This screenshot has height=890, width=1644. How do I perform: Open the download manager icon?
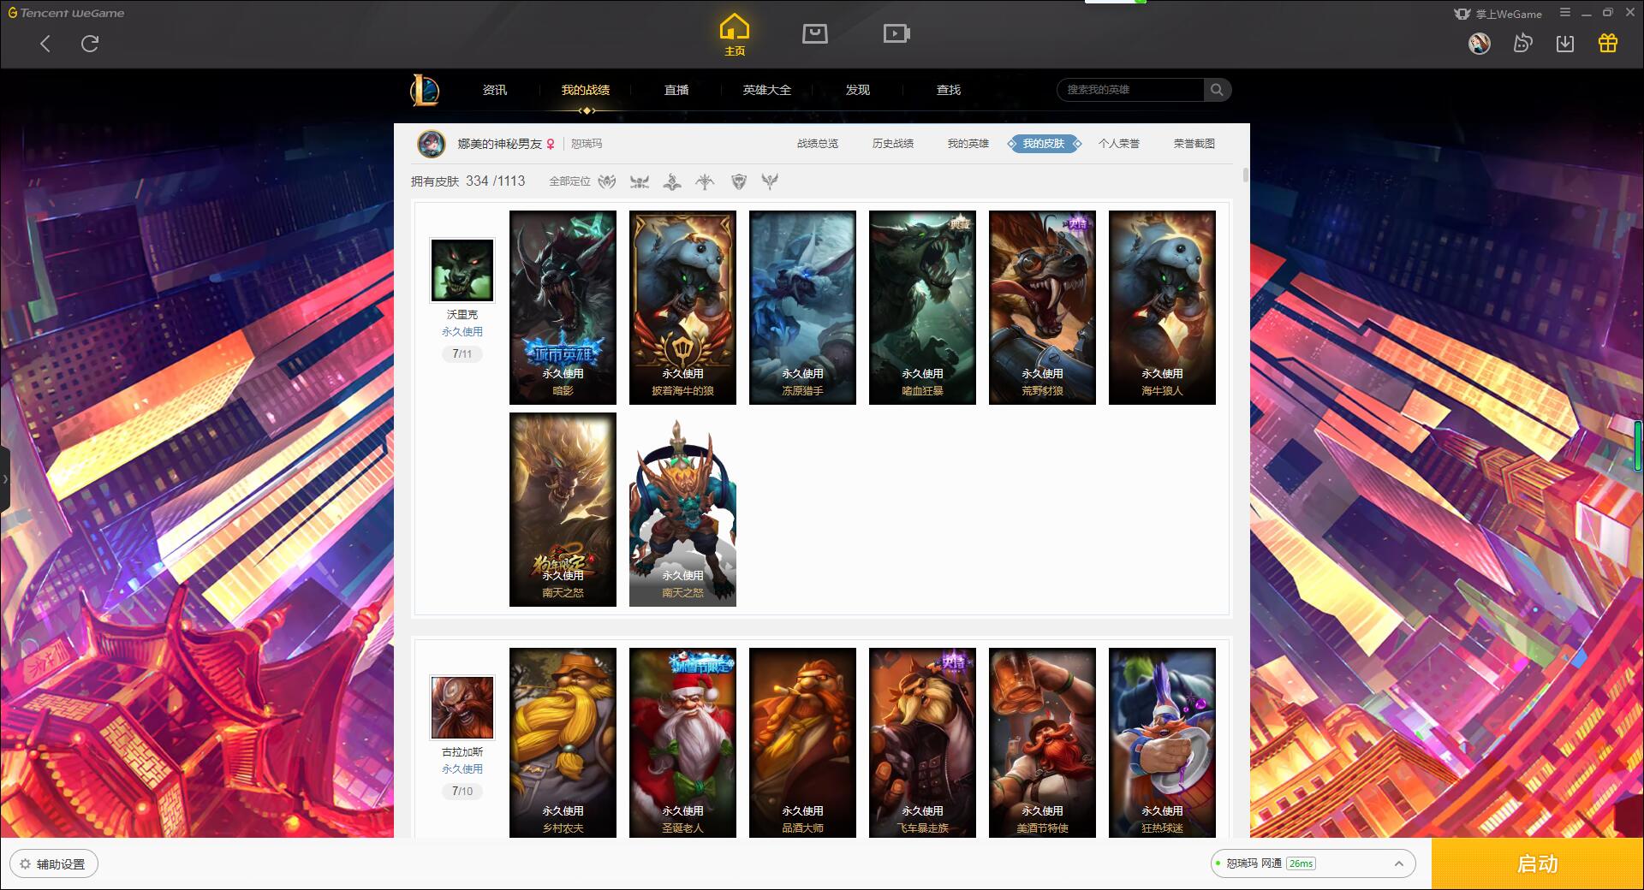pyautogui.click(x=1565, y=44)
